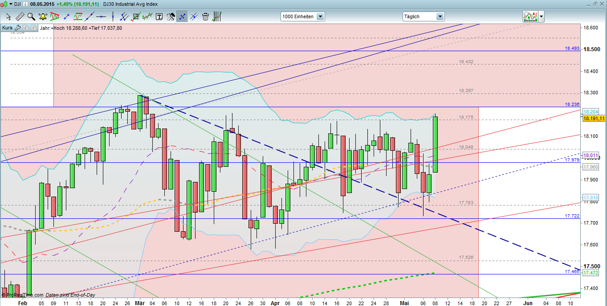Select the vertical bars cycle tool
This screenshot has width=607, height=306.
coord(217,17)
